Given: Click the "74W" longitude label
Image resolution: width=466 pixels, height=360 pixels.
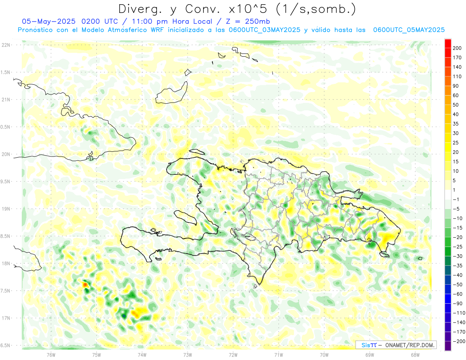Looking at the screenshot, I should tap(142, 355).
